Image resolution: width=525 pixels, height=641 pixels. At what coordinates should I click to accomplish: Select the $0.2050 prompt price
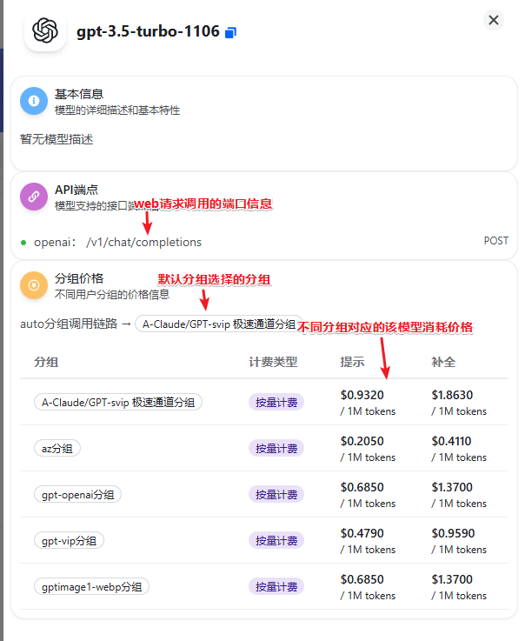click(362, 441)
